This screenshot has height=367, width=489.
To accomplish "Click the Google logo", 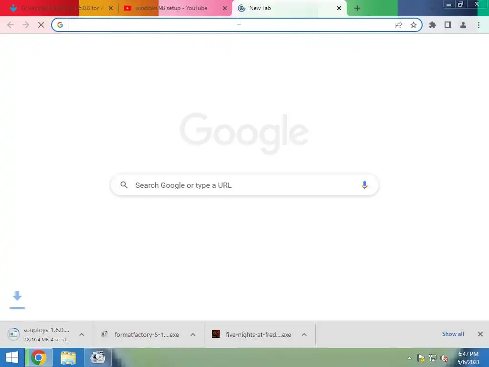I will (x=244, y=133).
